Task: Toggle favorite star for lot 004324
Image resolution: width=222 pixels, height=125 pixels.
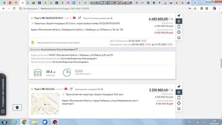Action: point(179,92)
